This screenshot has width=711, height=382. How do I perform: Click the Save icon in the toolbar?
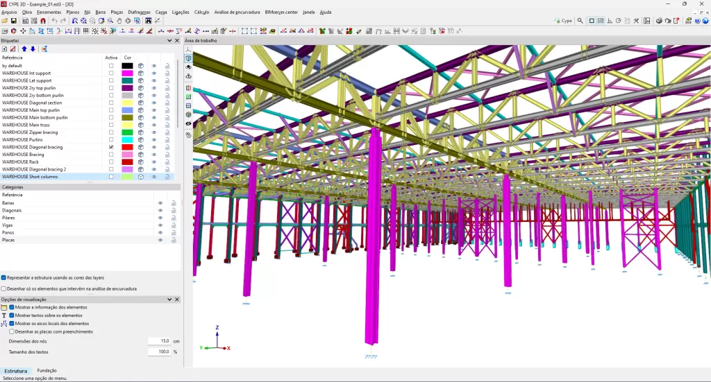click(14, 21)
